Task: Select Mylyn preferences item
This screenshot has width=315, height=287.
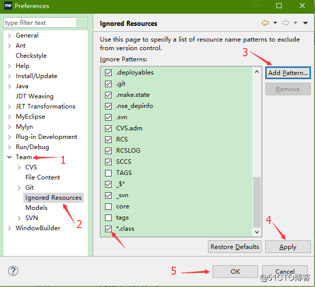Action: (24, 127)
